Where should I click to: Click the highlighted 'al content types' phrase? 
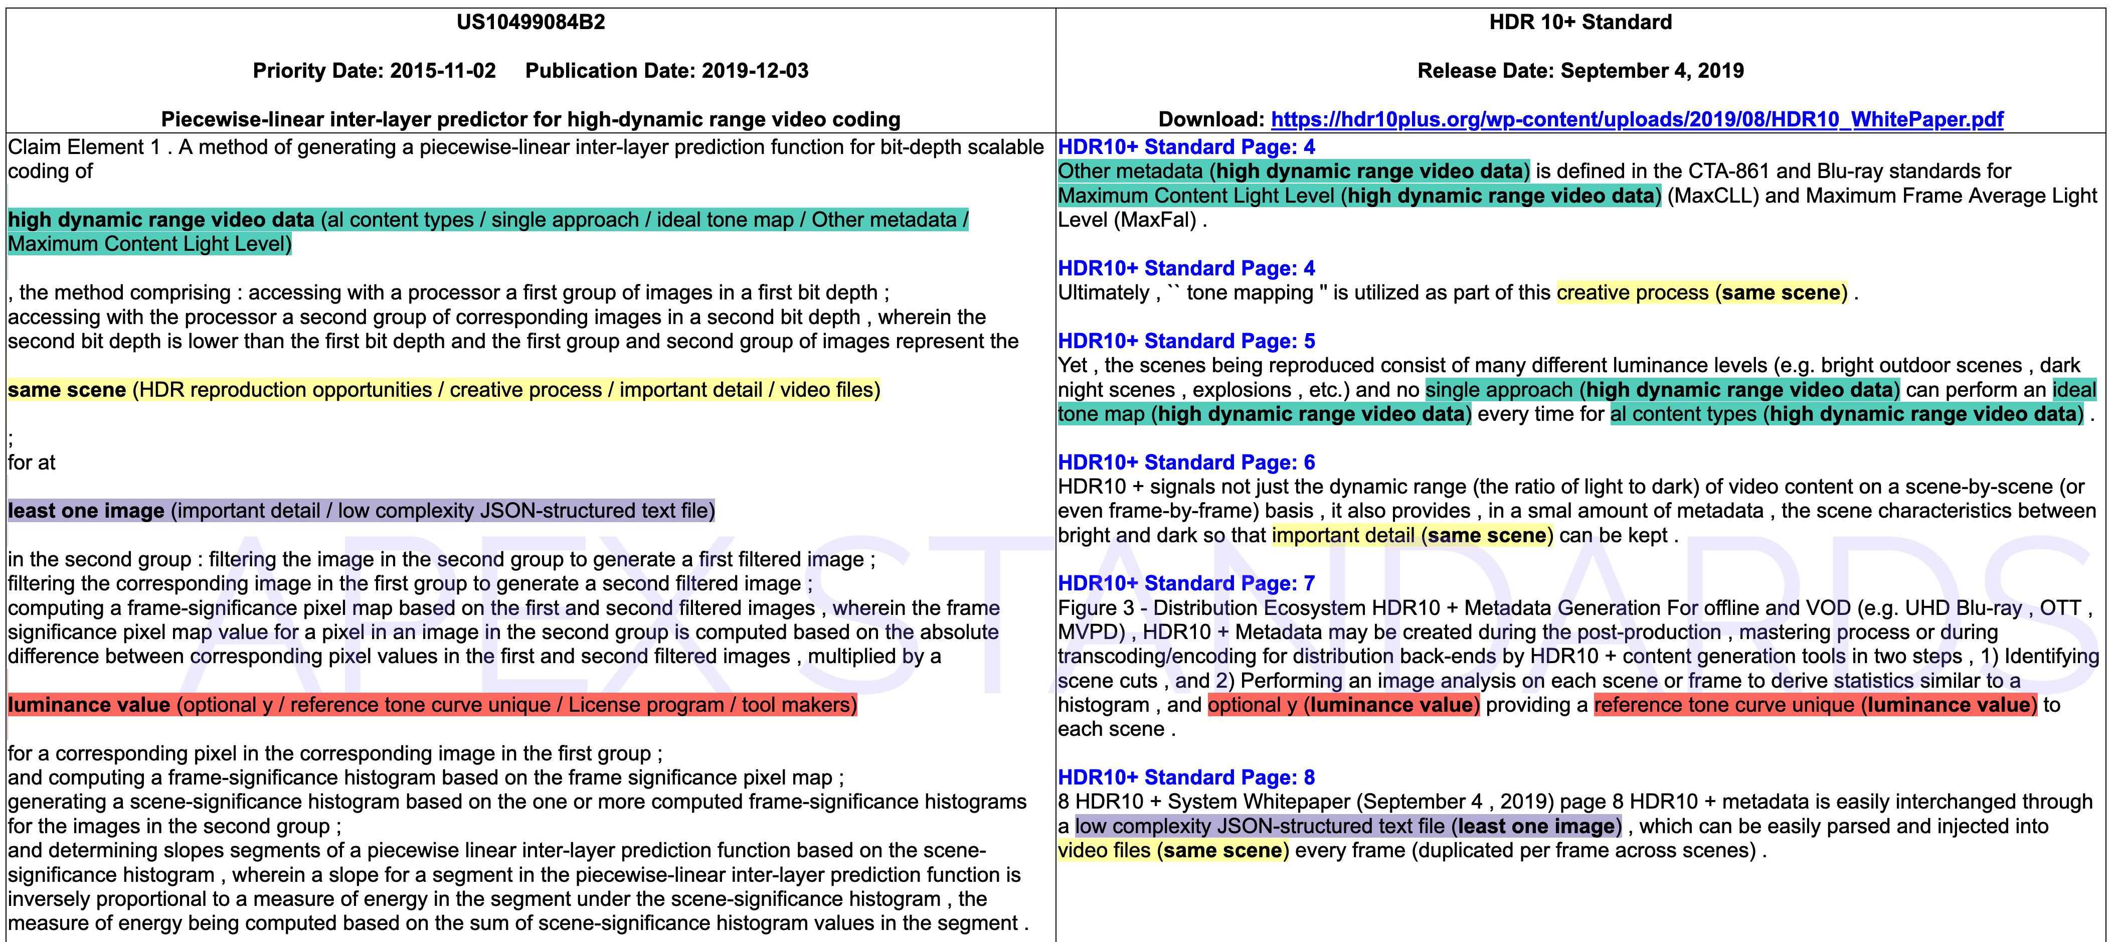coord(1683,414)
